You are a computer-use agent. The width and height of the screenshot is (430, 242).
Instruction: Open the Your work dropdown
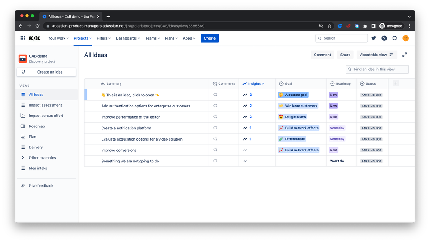(x=58, y=38)
